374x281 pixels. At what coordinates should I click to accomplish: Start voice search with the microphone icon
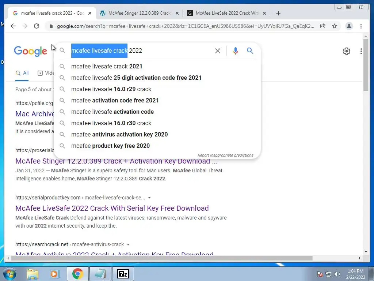[x=236, y=50]
